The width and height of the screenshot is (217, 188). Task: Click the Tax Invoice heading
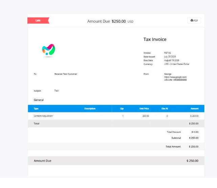155,39
